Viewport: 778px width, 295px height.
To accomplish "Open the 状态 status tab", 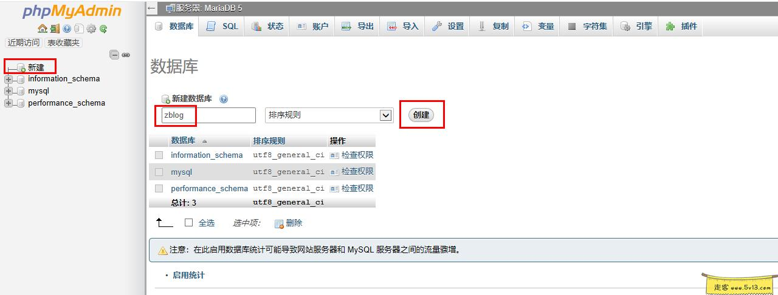I will point(267,26).
